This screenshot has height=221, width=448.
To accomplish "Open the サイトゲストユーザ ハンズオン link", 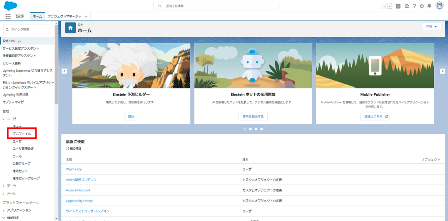I will 87,211.
